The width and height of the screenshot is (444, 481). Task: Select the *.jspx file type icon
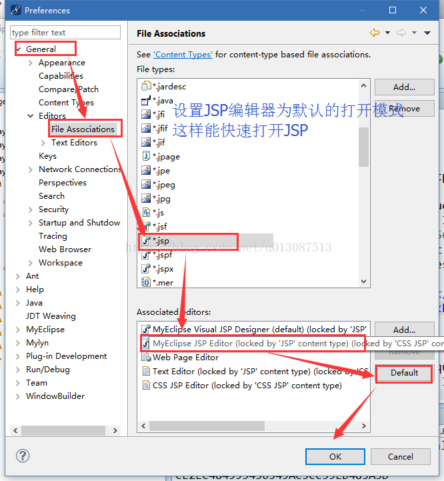pos(146,269)
